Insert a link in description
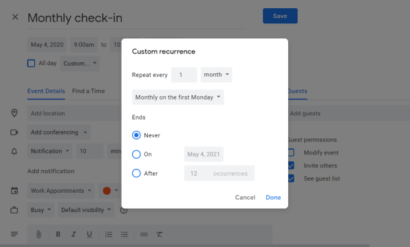This screenshot has height=247, width=410. 144,235
